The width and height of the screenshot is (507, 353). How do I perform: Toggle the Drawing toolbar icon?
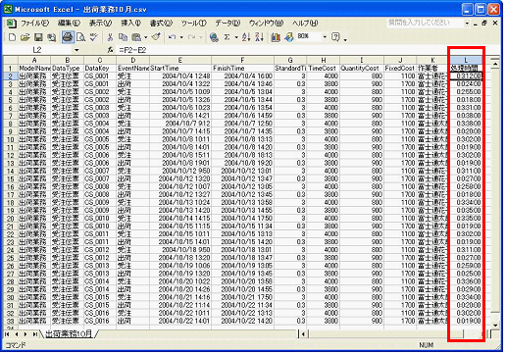[x=289, y=37]
